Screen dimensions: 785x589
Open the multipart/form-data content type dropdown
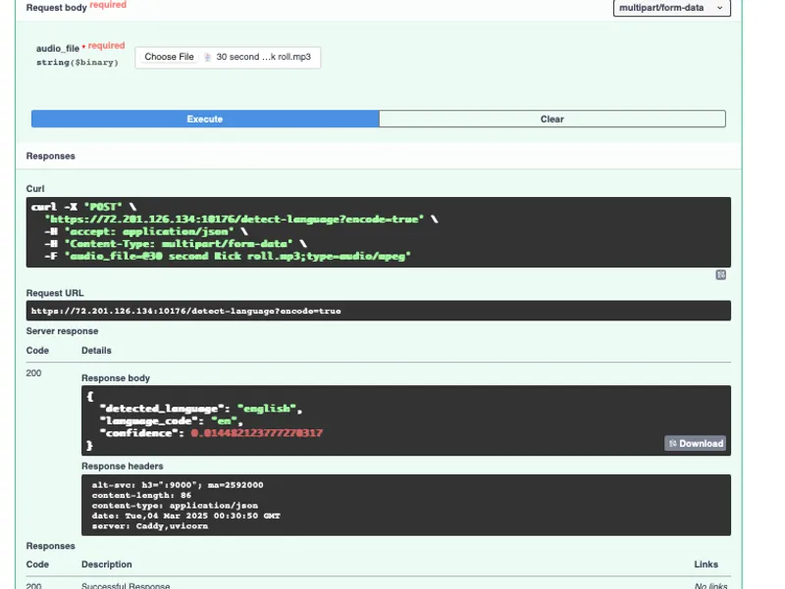(672, 8)
